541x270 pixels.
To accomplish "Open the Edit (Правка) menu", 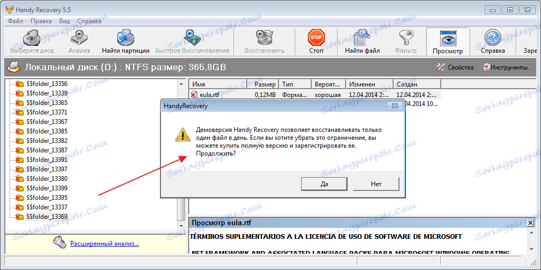I will click(41, 21).
